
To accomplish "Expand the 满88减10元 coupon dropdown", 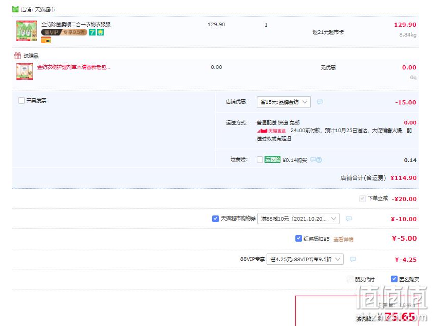I will [x=298, y=219].
